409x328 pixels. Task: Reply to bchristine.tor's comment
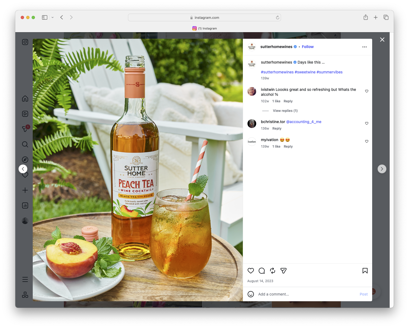[x=277, y=129]
